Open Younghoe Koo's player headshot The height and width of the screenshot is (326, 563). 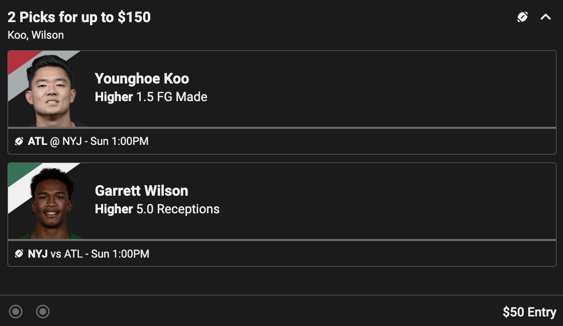pyautogui.click(x=51, y=91)
